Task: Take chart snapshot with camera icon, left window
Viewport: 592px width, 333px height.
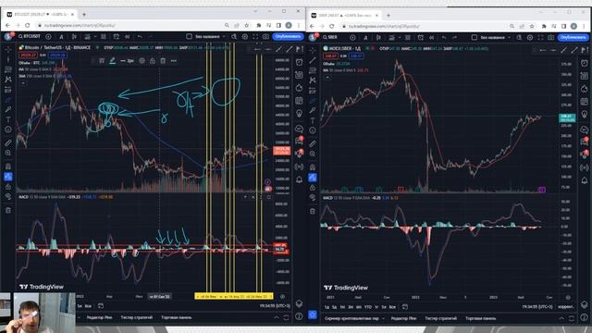Action: pyautogui.click(x=265, y=37)
